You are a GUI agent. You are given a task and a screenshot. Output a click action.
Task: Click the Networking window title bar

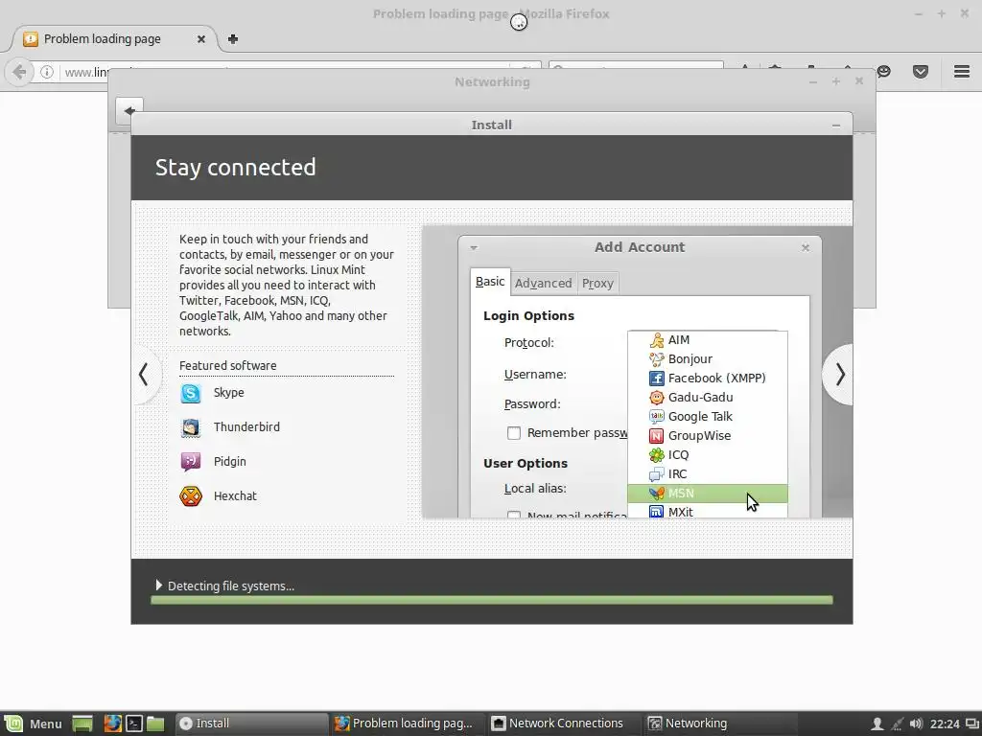coord(492,82)
